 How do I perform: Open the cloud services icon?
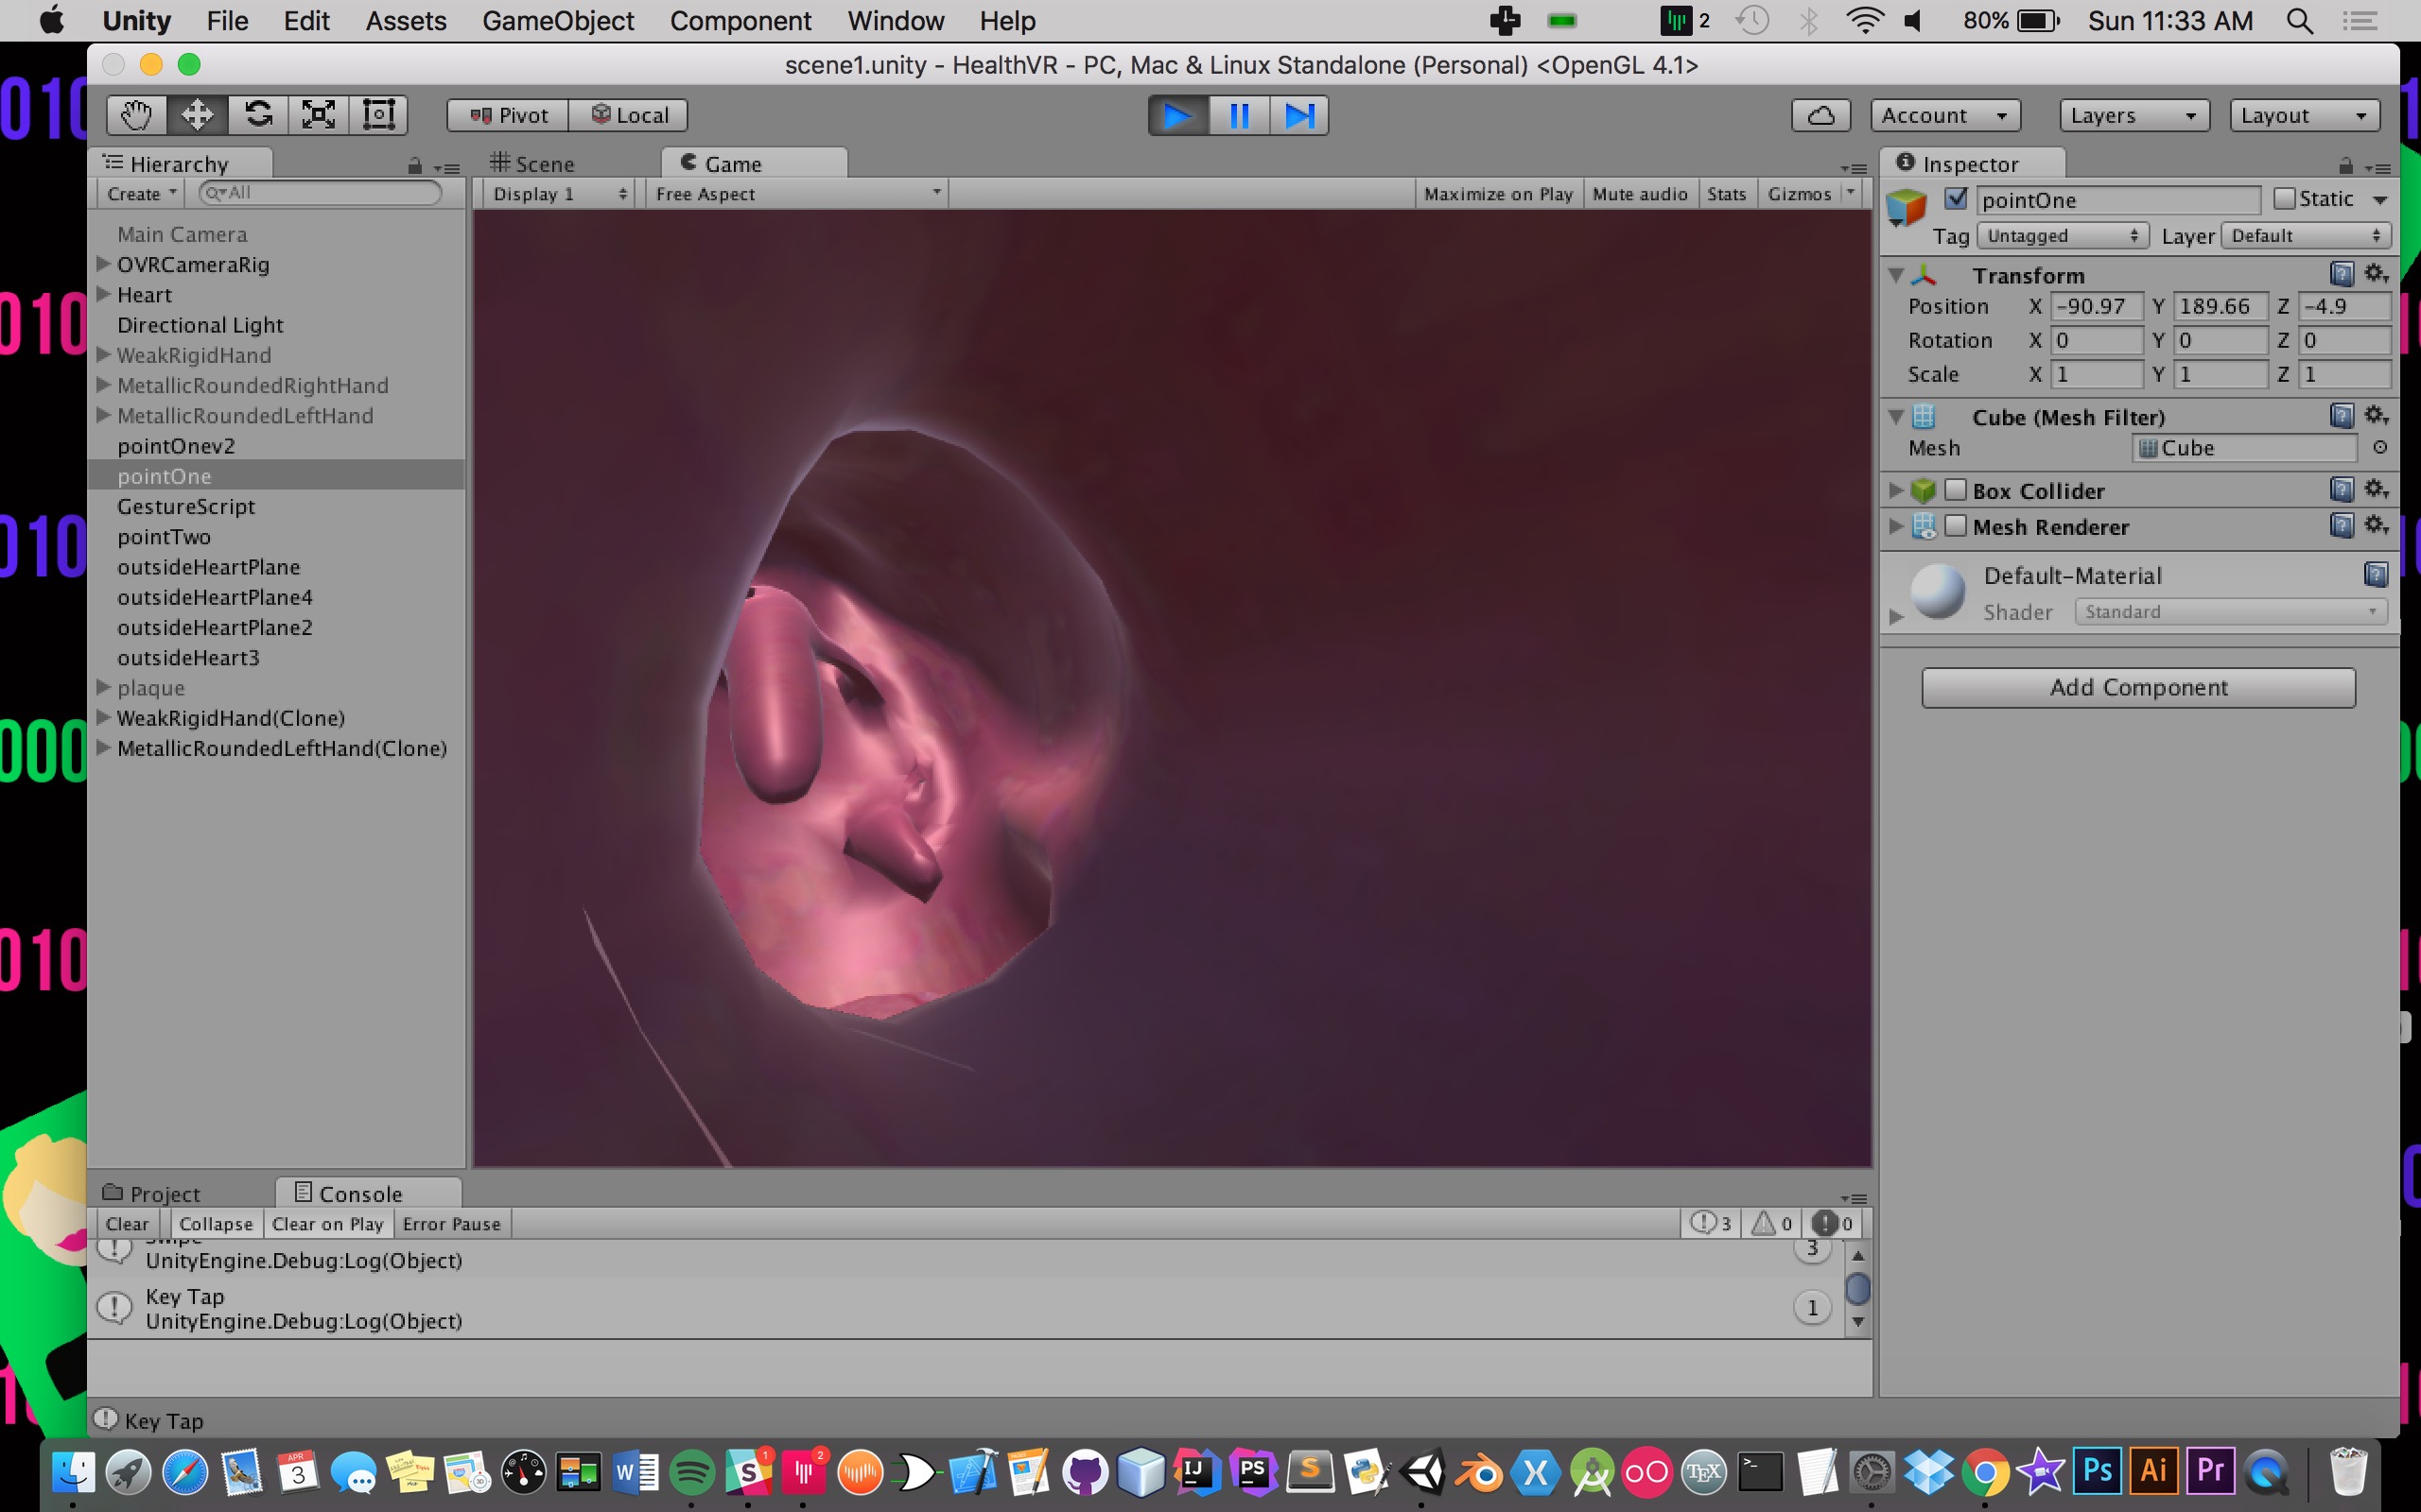tap(1820, 115)
